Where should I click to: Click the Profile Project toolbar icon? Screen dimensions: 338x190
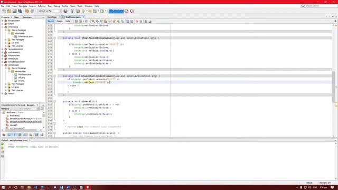(x=102, y=11)
